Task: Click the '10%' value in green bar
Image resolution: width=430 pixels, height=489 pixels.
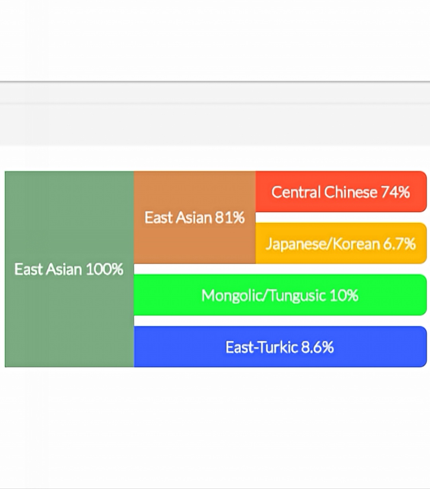Action: [344, 295]
